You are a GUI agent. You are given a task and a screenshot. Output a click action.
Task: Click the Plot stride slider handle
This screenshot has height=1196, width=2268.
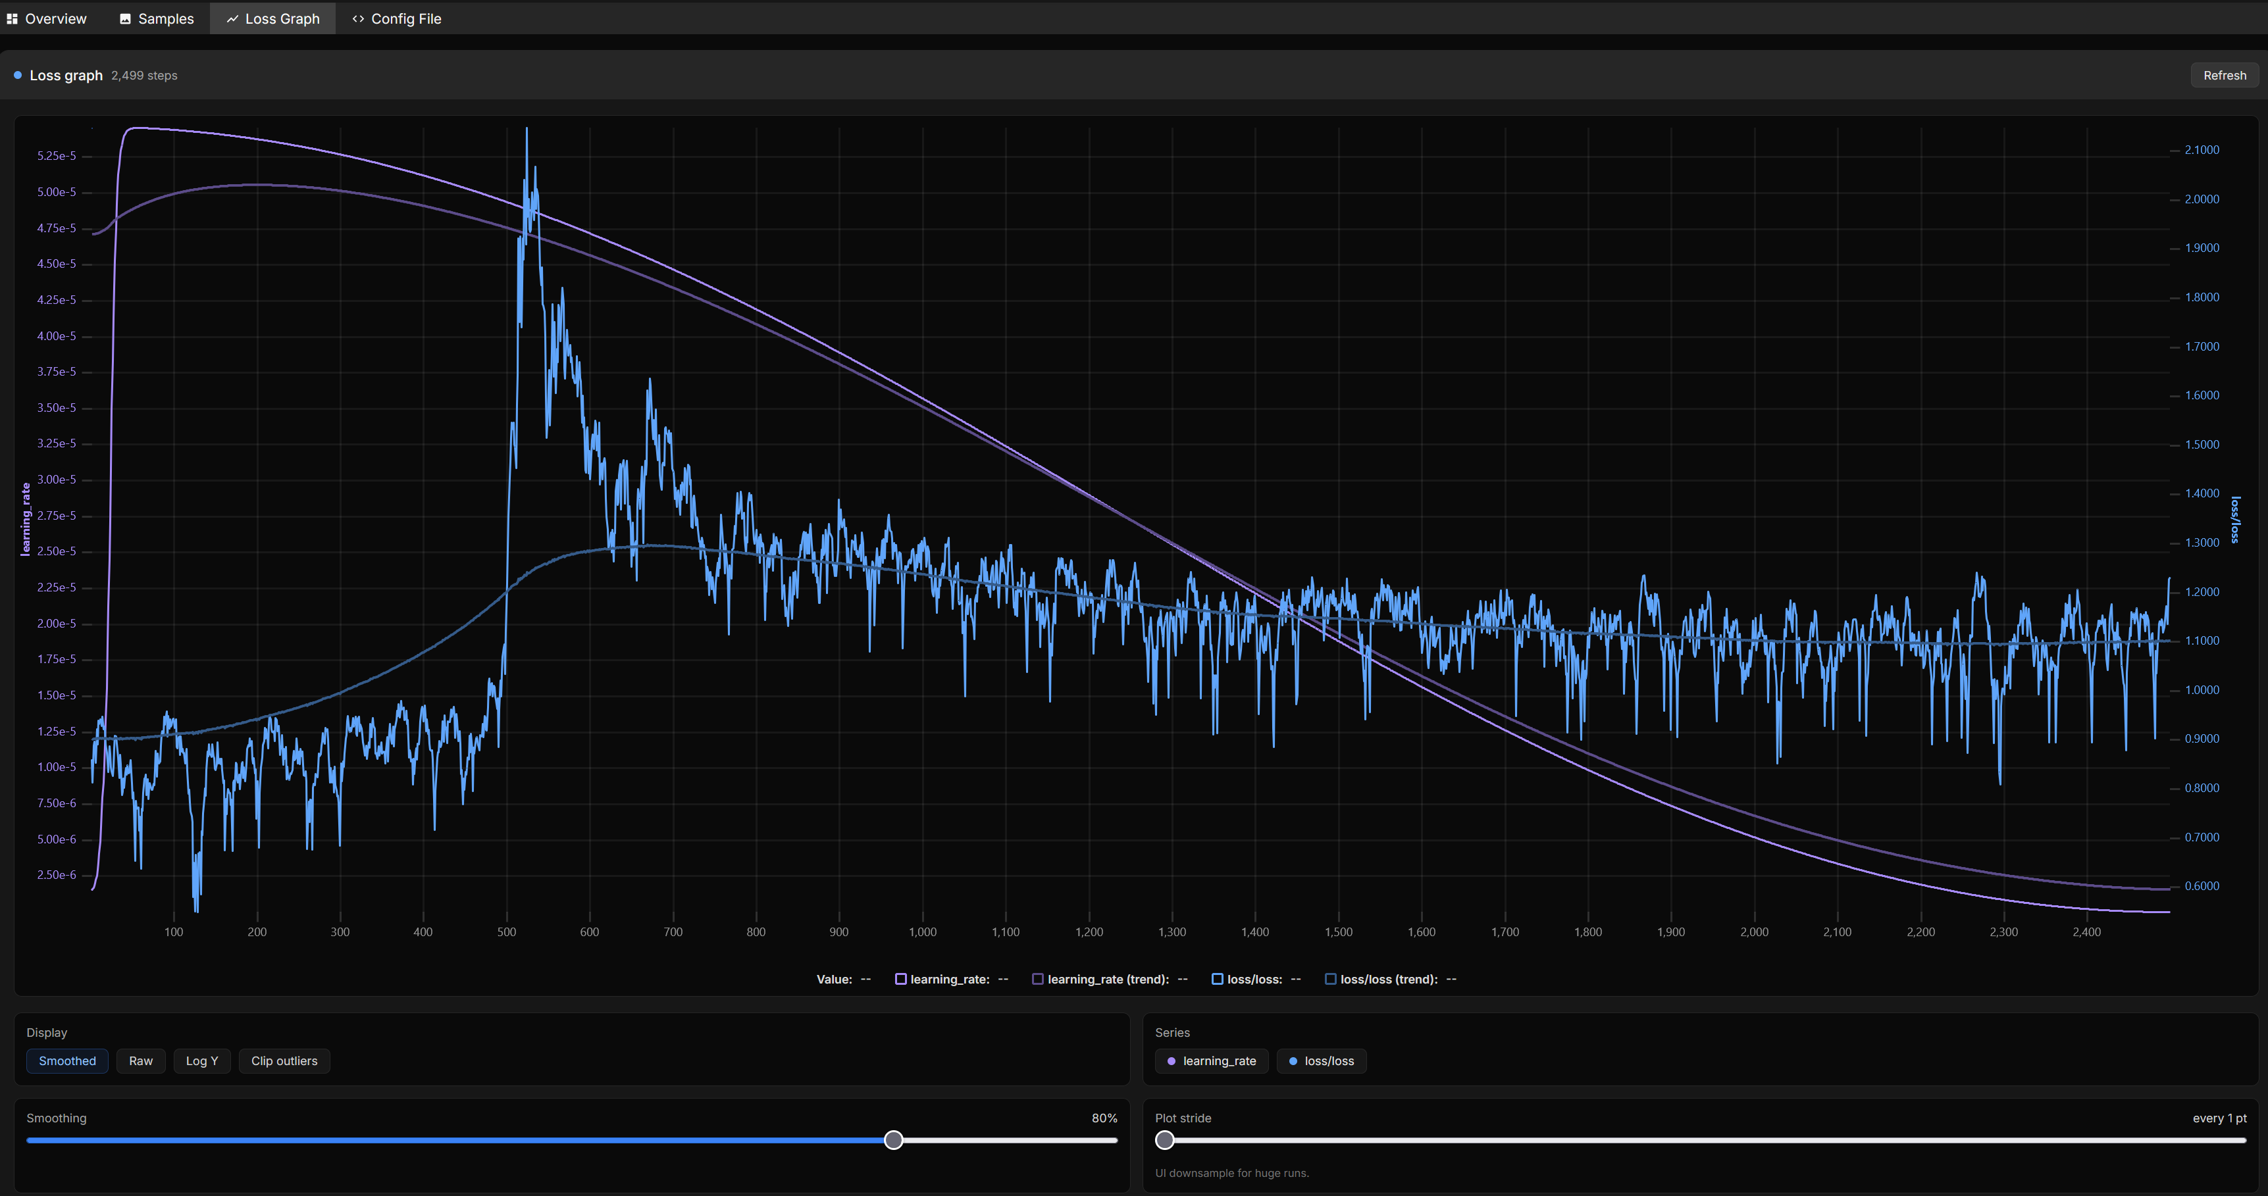coord(1165,1141)
